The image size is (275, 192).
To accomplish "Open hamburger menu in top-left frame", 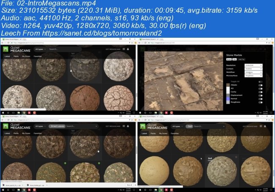I will coord(124,49).
